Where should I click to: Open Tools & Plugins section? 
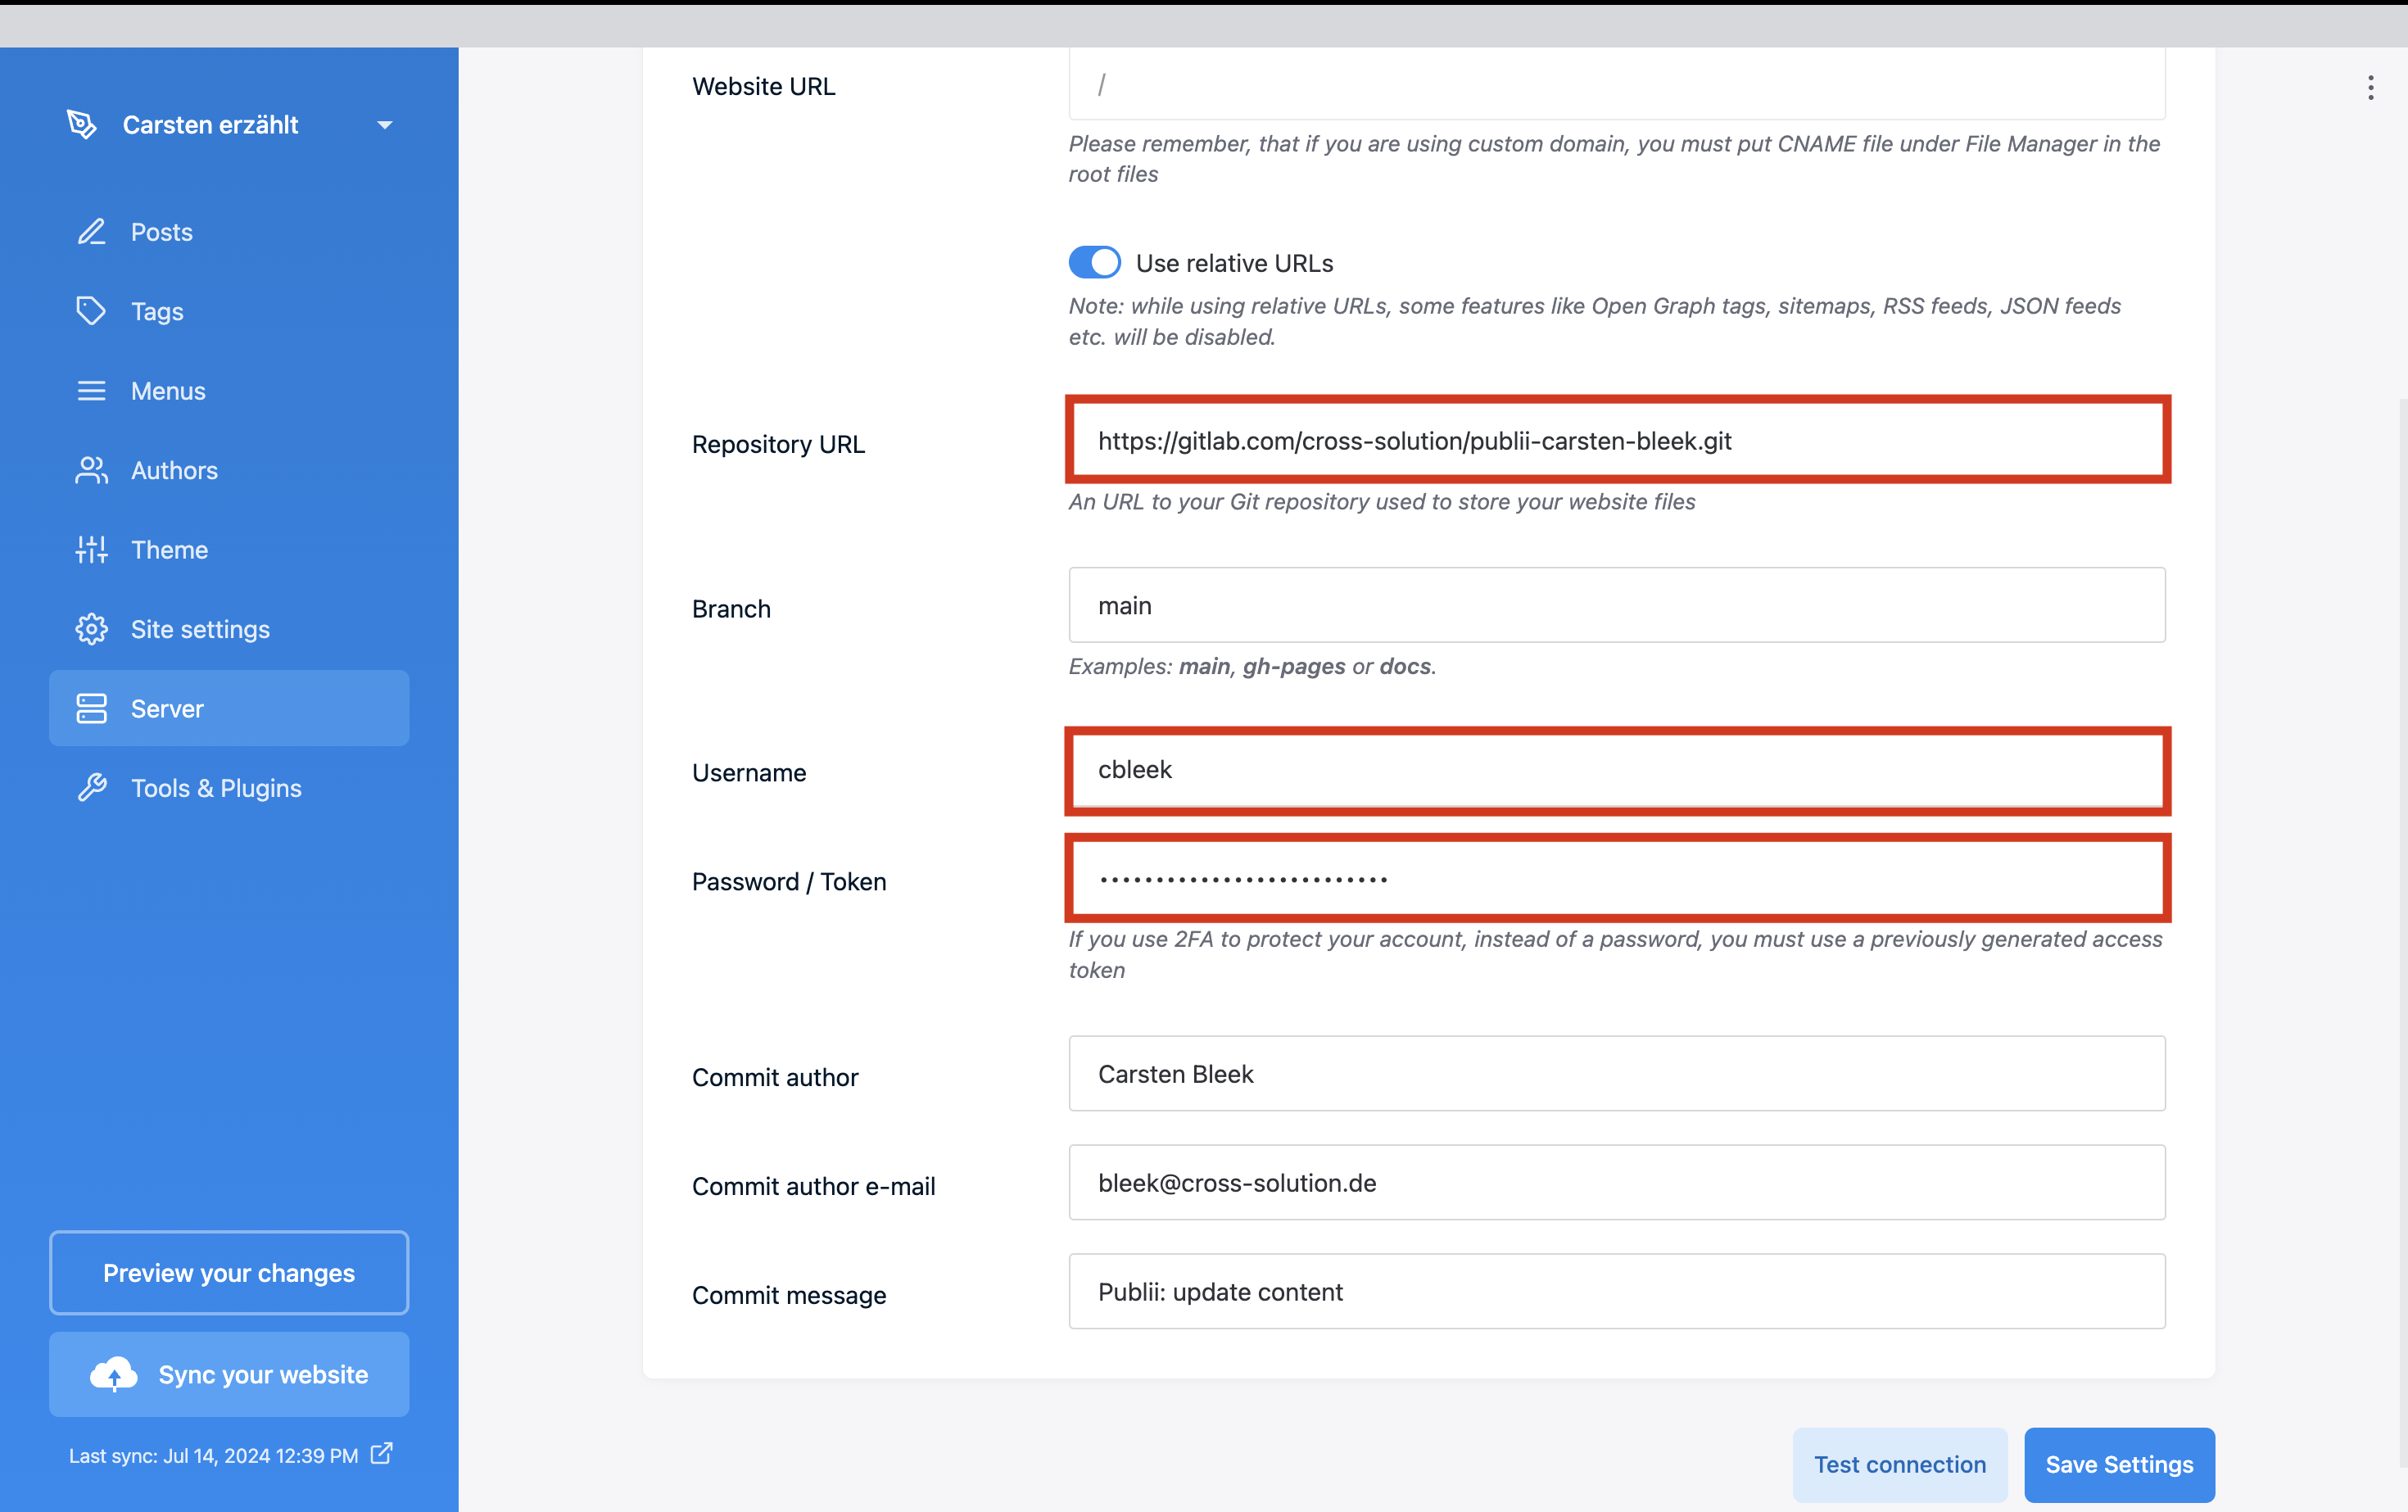tap(229, 788)
